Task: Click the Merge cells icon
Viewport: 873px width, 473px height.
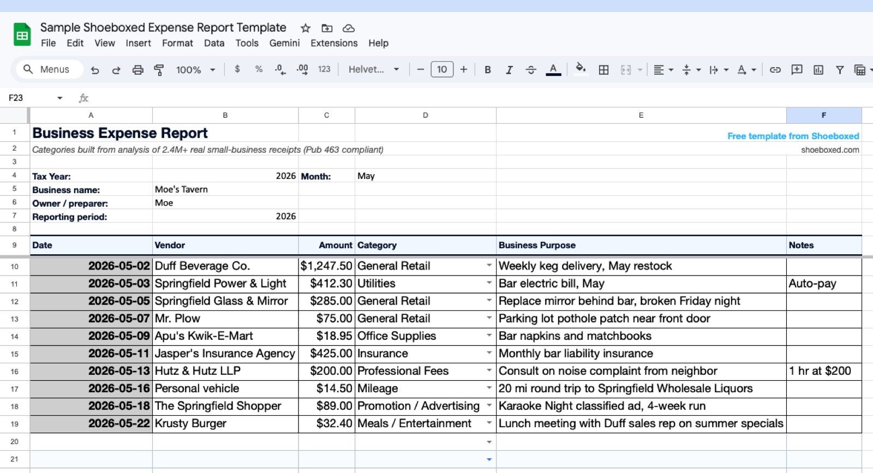Action: coord(626,70)
